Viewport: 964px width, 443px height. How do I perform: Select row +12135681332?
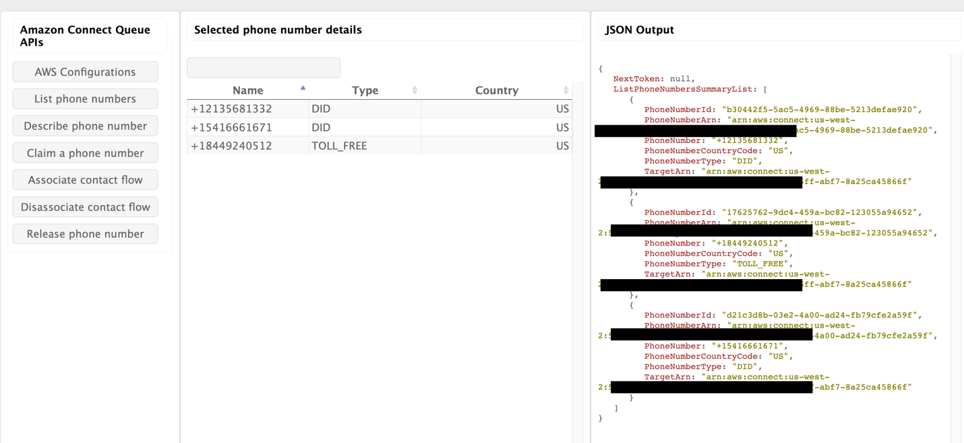coord(380,109)
